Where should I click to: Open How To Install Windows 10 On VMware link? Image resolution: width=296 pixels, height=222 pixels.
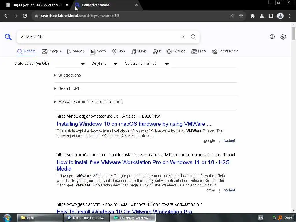[x=124, y=211]
